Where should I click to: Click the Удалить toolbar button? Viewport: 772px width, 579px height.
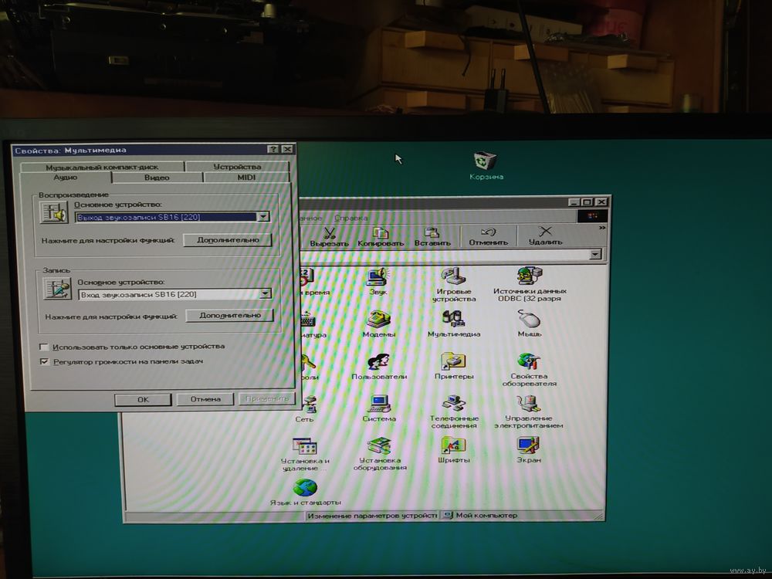(x=545, y=236)
